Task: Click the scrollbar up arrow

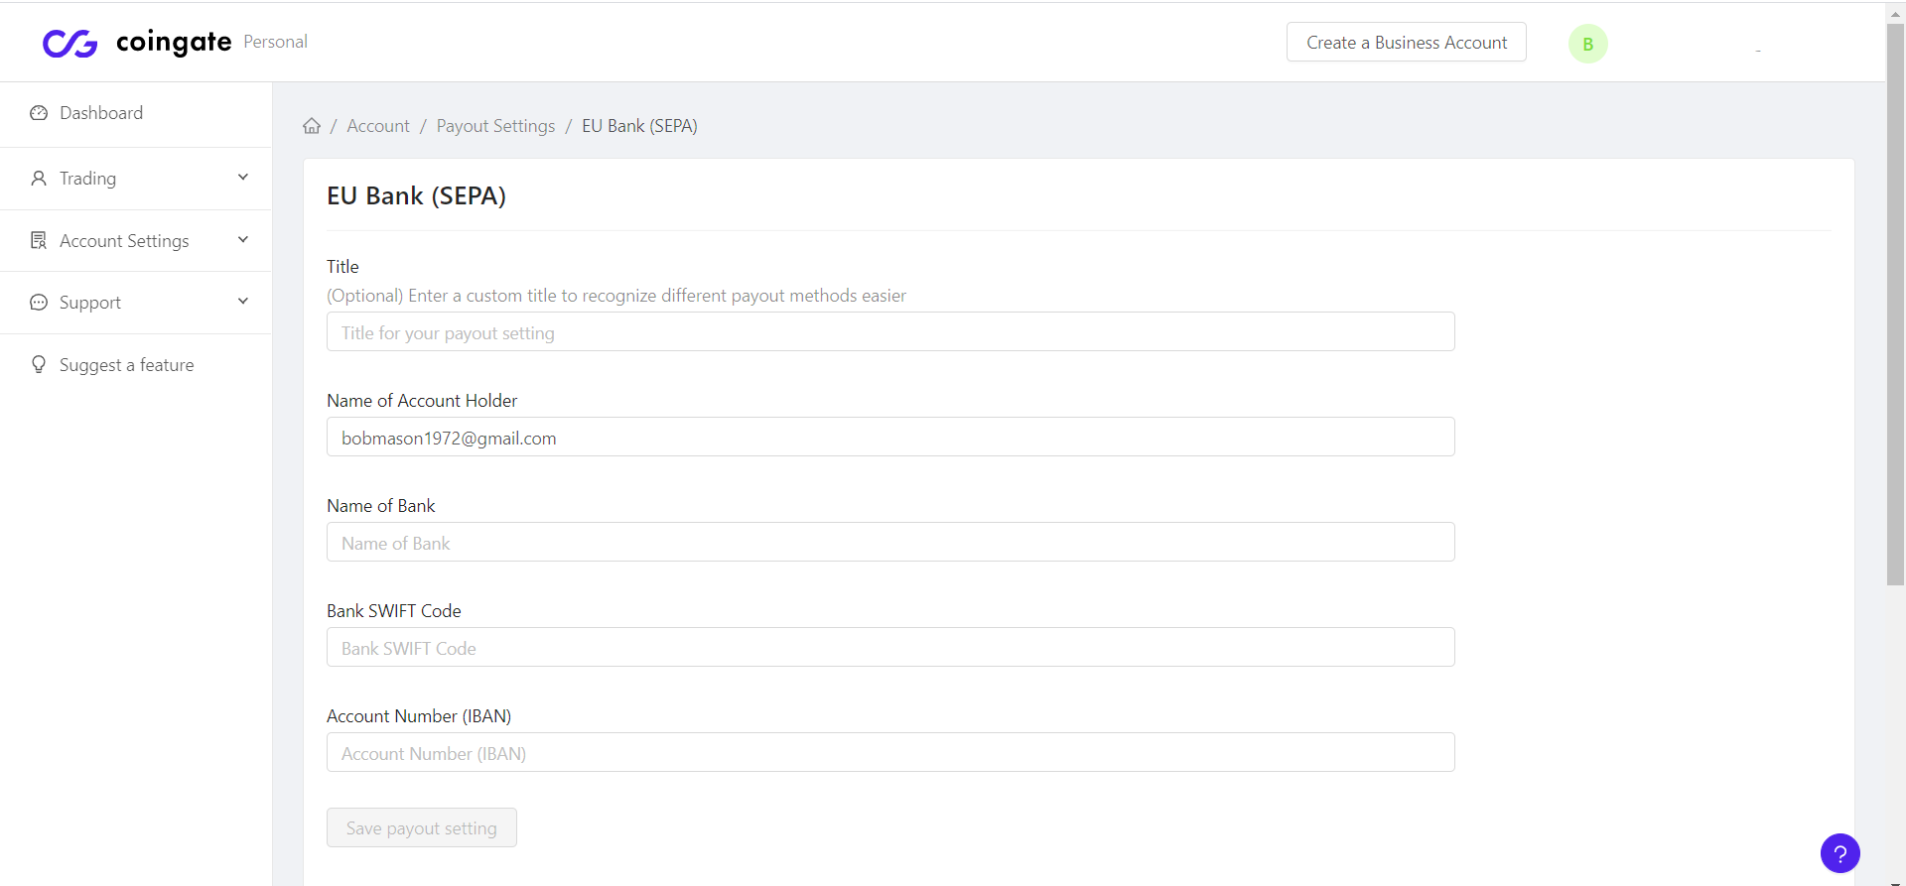Action: pos(1895,14)
